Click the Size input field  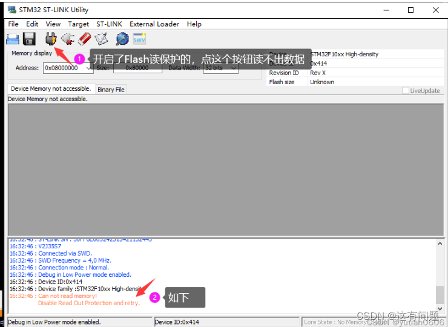137,68
